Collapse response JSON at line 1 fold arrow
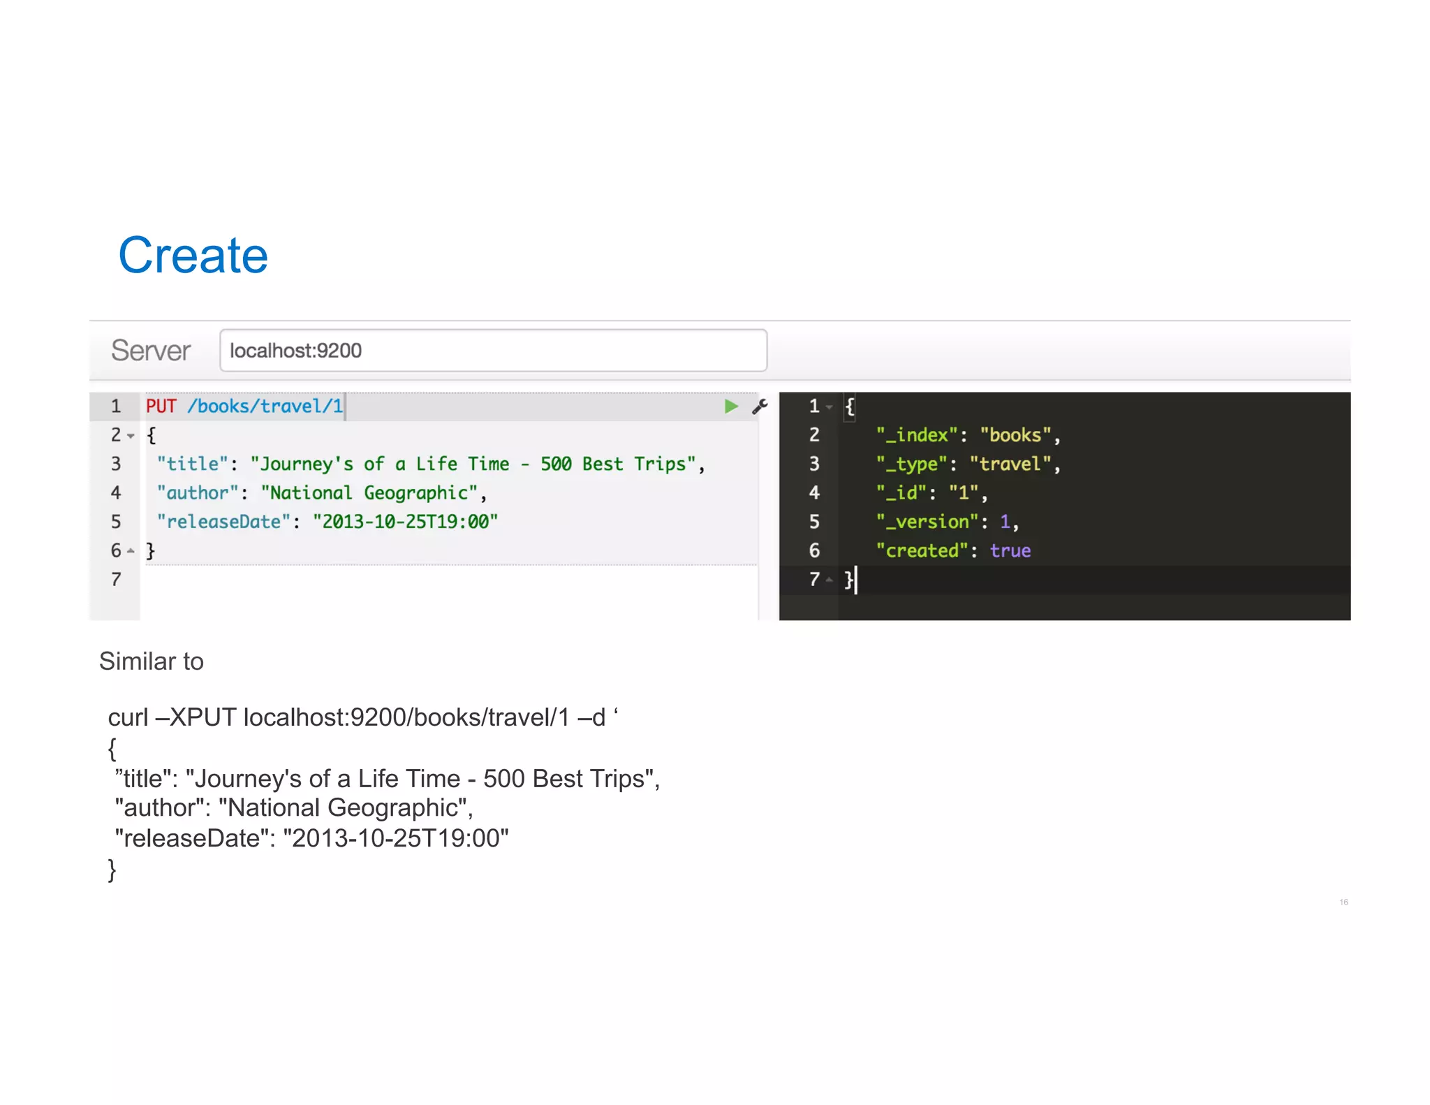Screen dimensions: 1430x1105 (x=829, y=407)
